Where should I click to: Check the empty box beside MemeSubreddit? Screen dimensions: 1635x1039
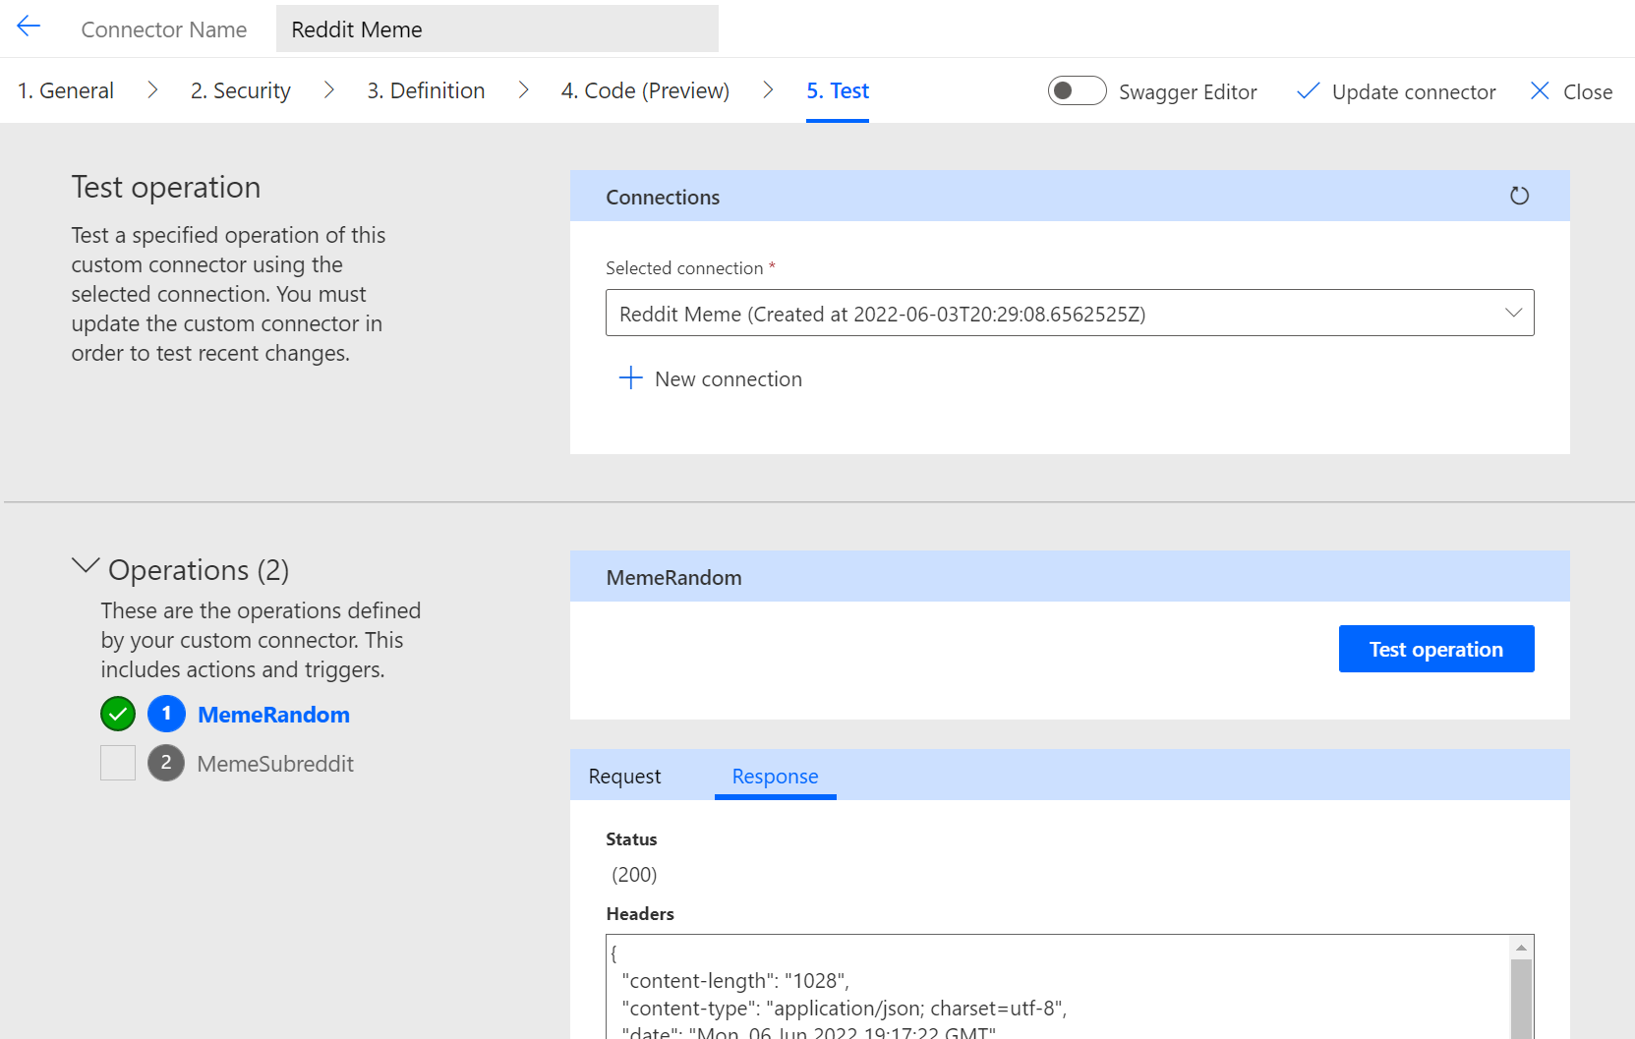tap(118, 763)
